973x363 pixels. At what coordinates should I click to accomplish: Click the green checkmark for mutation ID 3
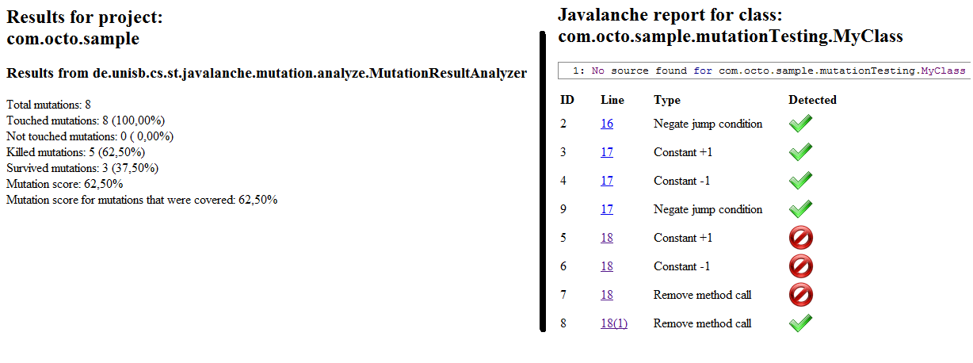[x=800, y=152]
